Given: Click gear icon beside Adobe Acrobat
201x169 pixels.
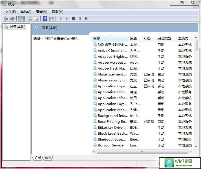Looking at the screenshot, I should [x=95, y=63].
